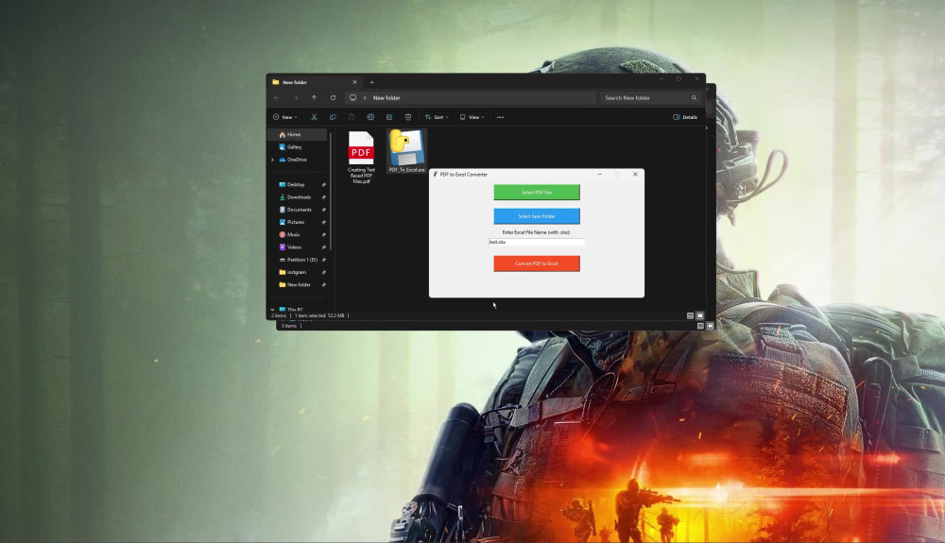Click the search magnifier icon
The image size is (945, 543).
(694, 97)
